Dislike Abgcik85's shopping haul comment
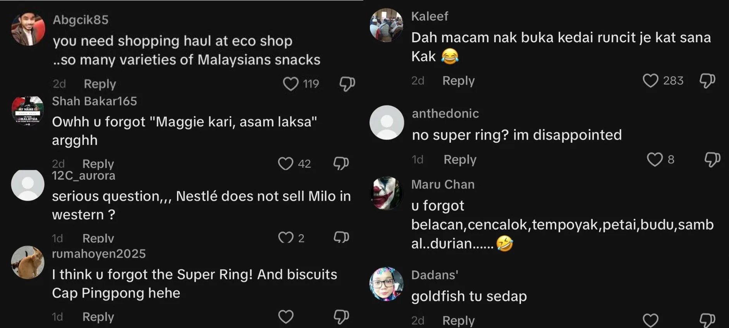The width and height of the screenshot is (729, 328). pos(347,84)
